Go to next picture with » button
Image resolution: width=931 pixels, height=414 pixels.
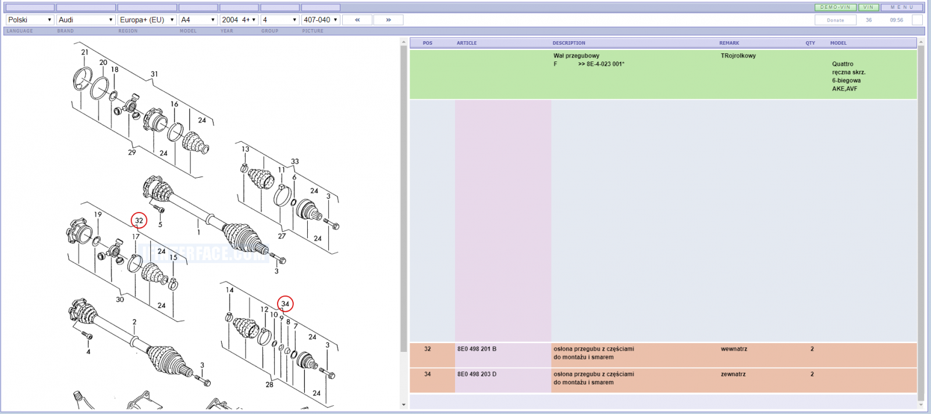pyautogui.click(x=388, y=20)
